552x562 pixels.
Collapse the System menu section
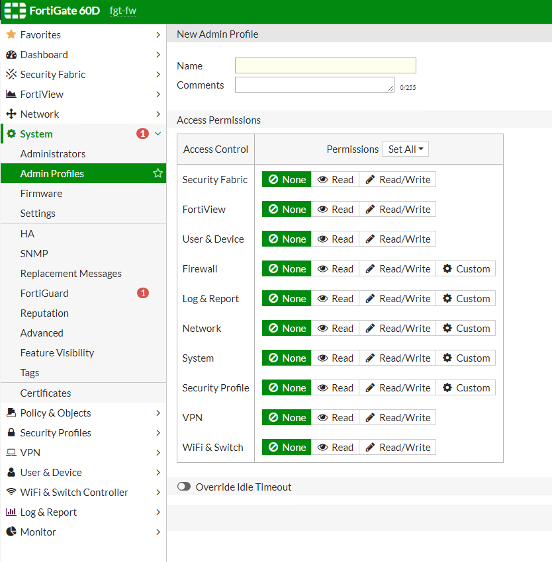pos(158,134)
